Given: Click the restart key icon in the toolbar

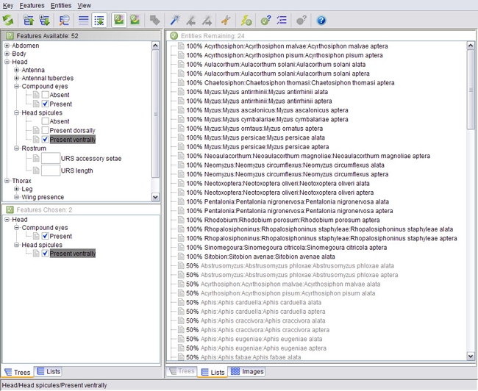Looking at the screenshot, I should 8,21.
